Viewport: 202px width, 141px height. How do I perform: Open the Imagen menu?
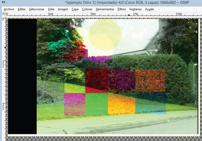[63, 9]
